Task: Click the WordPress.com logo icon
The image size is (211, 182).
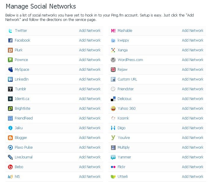Action: [x=113, y=60]
